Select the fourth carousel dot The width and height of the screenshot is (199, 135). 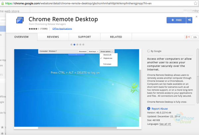[80, 45]
